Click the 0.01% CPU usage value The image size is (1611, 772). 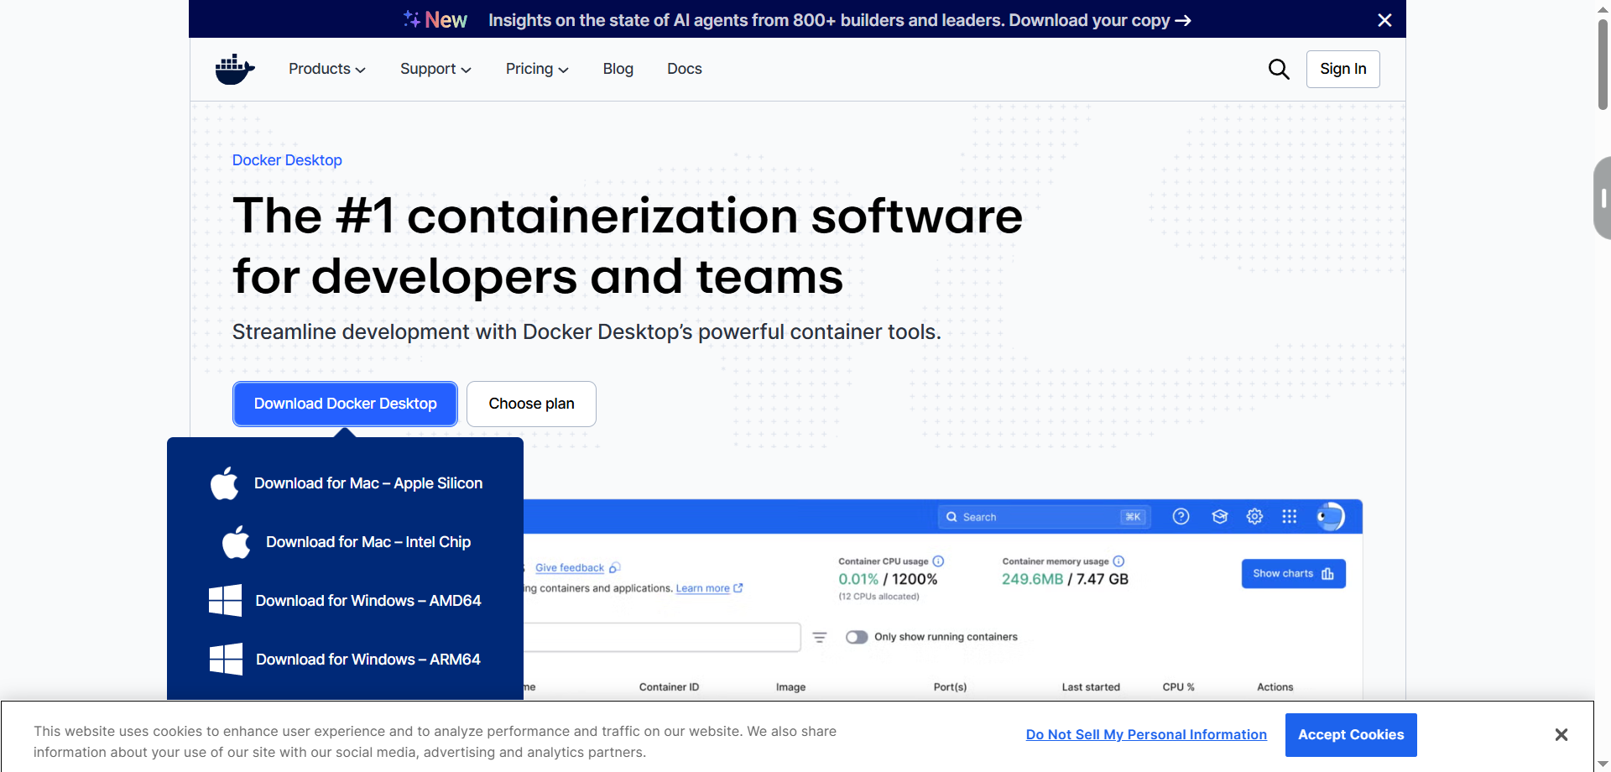pos(858,579)
